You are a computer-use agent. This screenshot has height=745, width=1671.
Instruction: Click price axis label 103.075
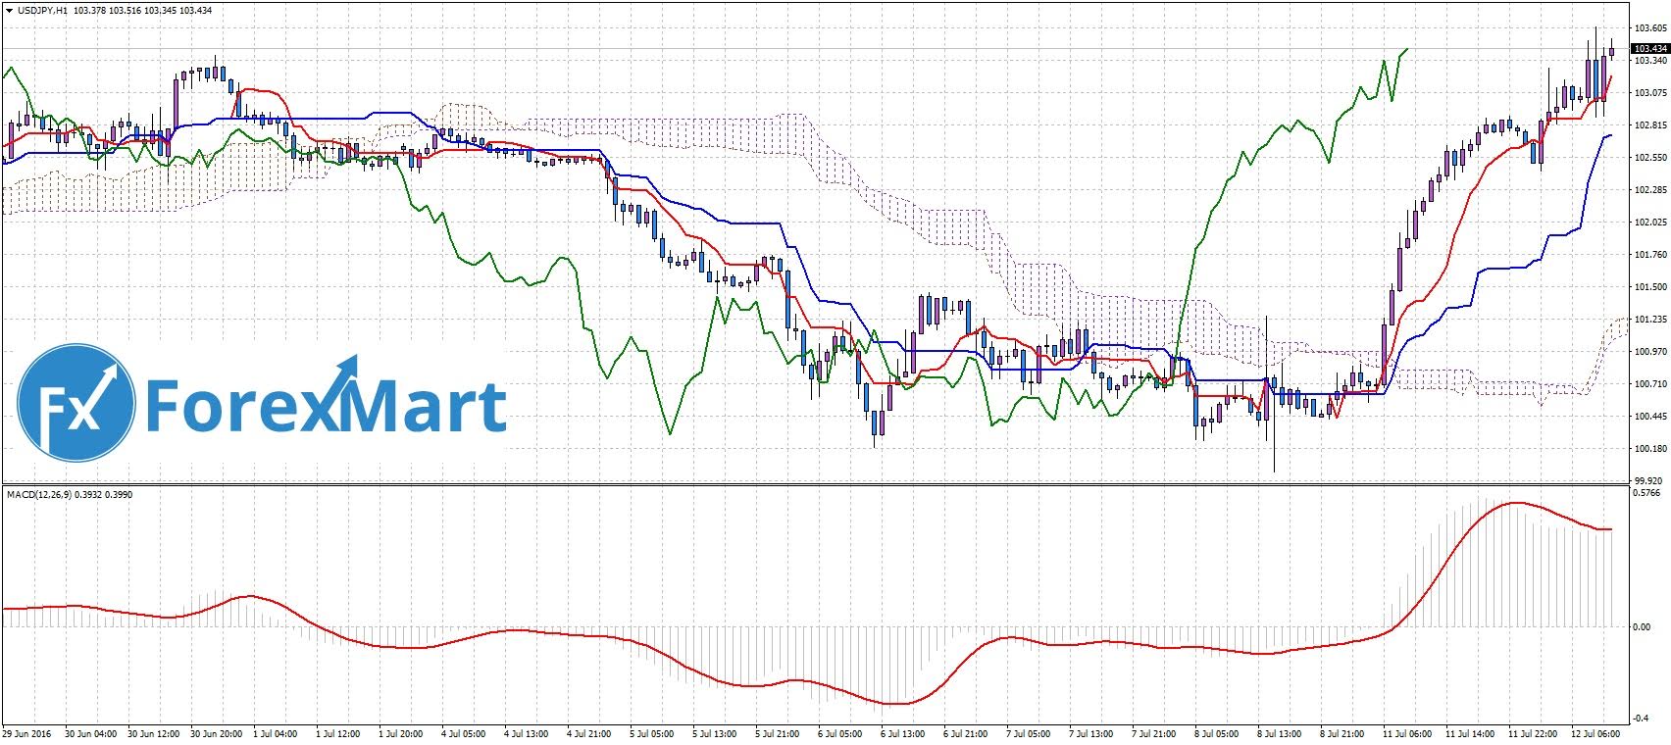[1650, 93]
